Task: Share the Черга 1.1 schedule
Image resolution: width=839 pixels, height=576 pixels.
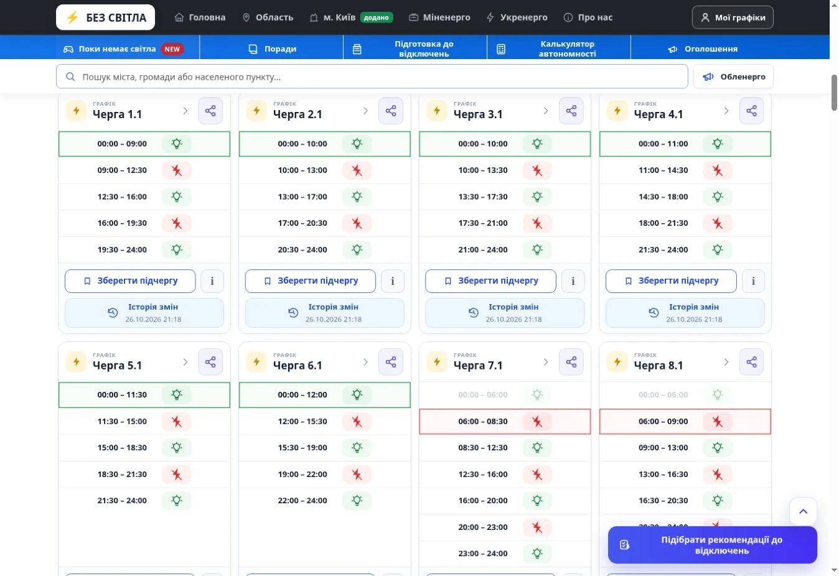Action: (x=210, y=111)
